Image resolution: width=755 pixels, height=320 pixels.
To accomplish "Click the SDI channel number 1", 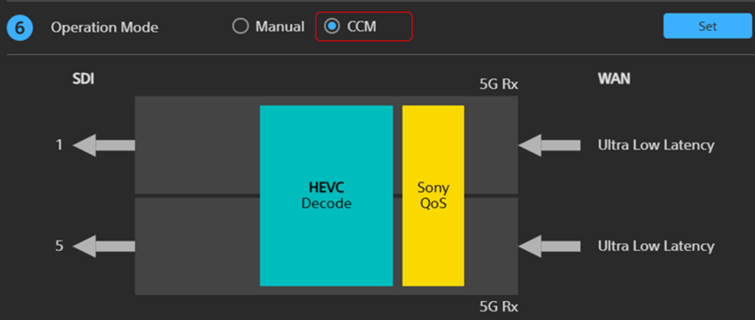I will pyautogui.click(x=59, y=144).
